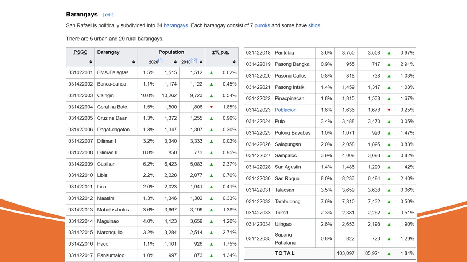Open citation 12 next to 2010
The width and height of the screenshot is (467, 262).
pos(194,60)
